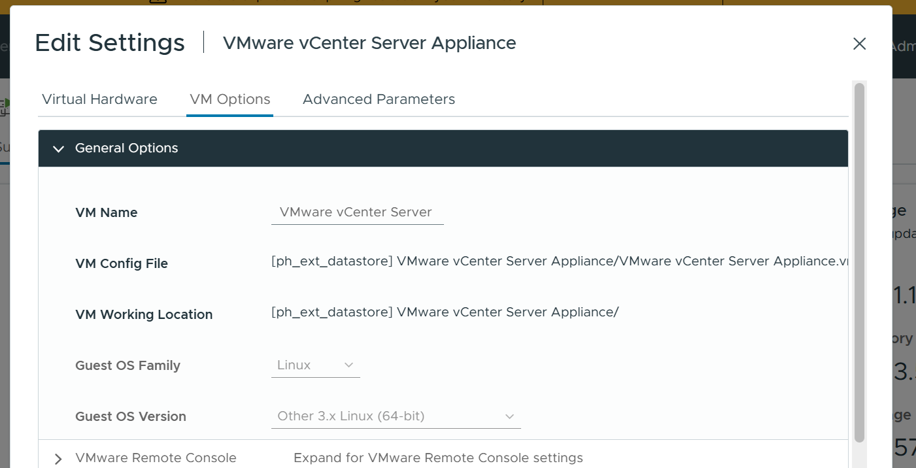The image size is (916, 468).
Task: Close the Edit Settings dialog
Action: tap(859, 44)
